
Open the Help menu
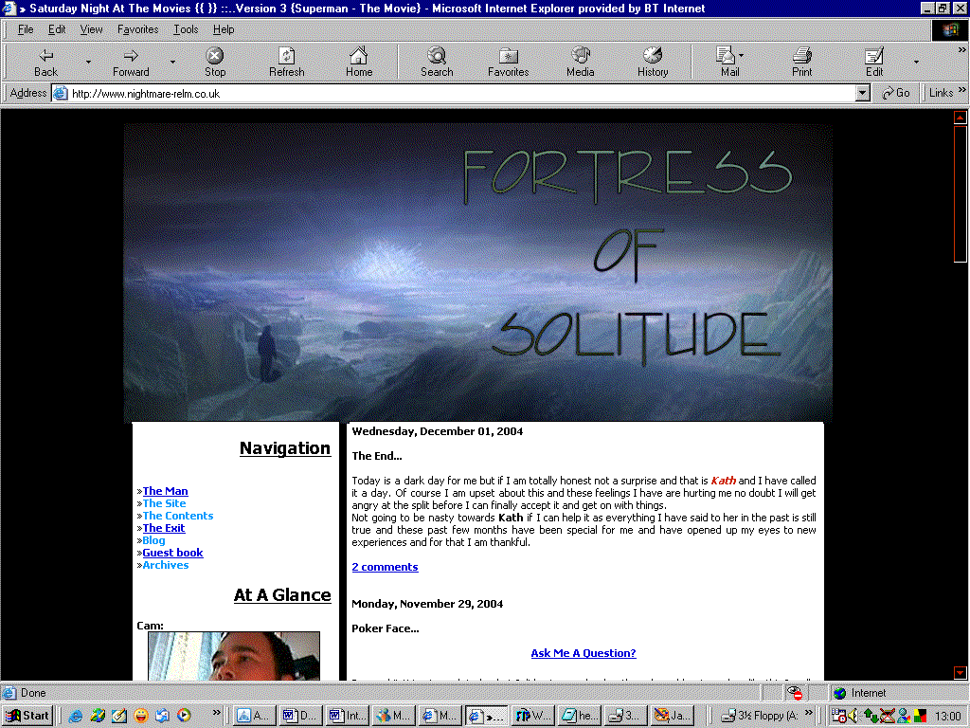(224, 29)
